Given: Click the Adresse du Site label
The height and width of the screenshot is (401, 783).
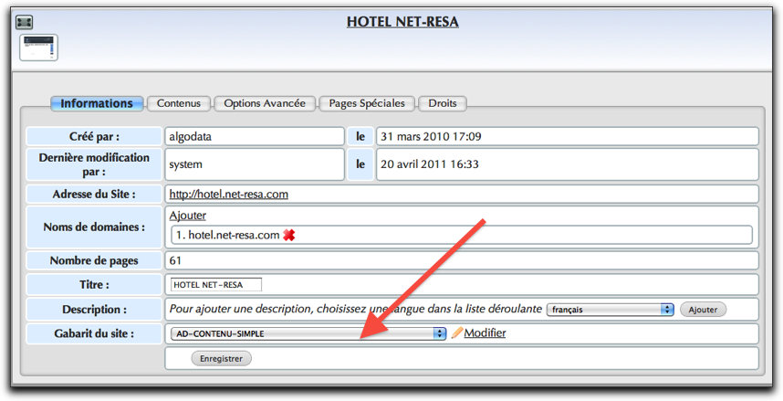Looking at the screenshot, I should tap(94, 194).
